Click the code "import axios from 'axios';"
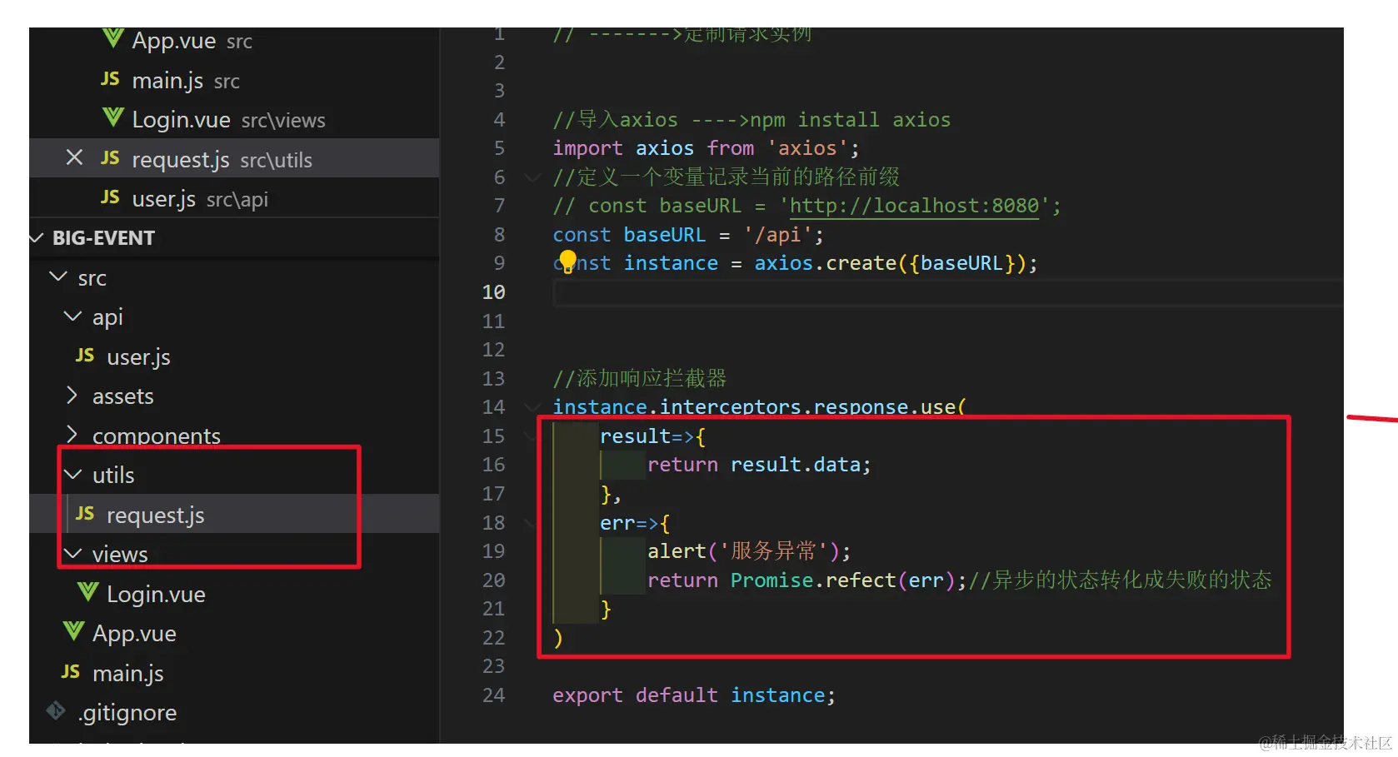This screenshot has width=1398, height=757. pyautogui.click(x=706, y=148)
